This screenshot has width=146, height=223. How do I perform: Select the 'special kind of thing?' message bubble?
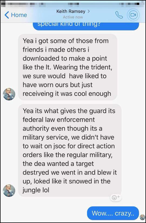click(x=86, y=26)
